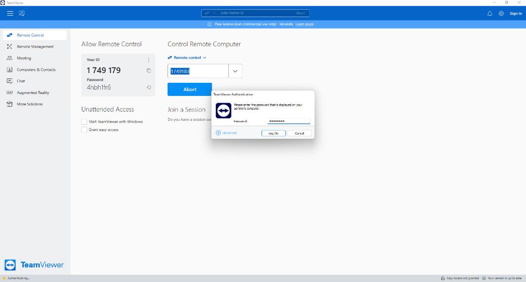This screenshot has height=282, width=526.
Task: Click the Remote Management icon
Action: point(9,47)
